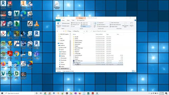Select the X-Plane.exe file
This screenshot has width=169, height=95.
(x=77, y=63)
